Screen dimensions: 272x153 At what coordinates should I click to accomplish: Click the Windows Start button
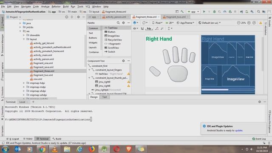(x=6, y=149)
